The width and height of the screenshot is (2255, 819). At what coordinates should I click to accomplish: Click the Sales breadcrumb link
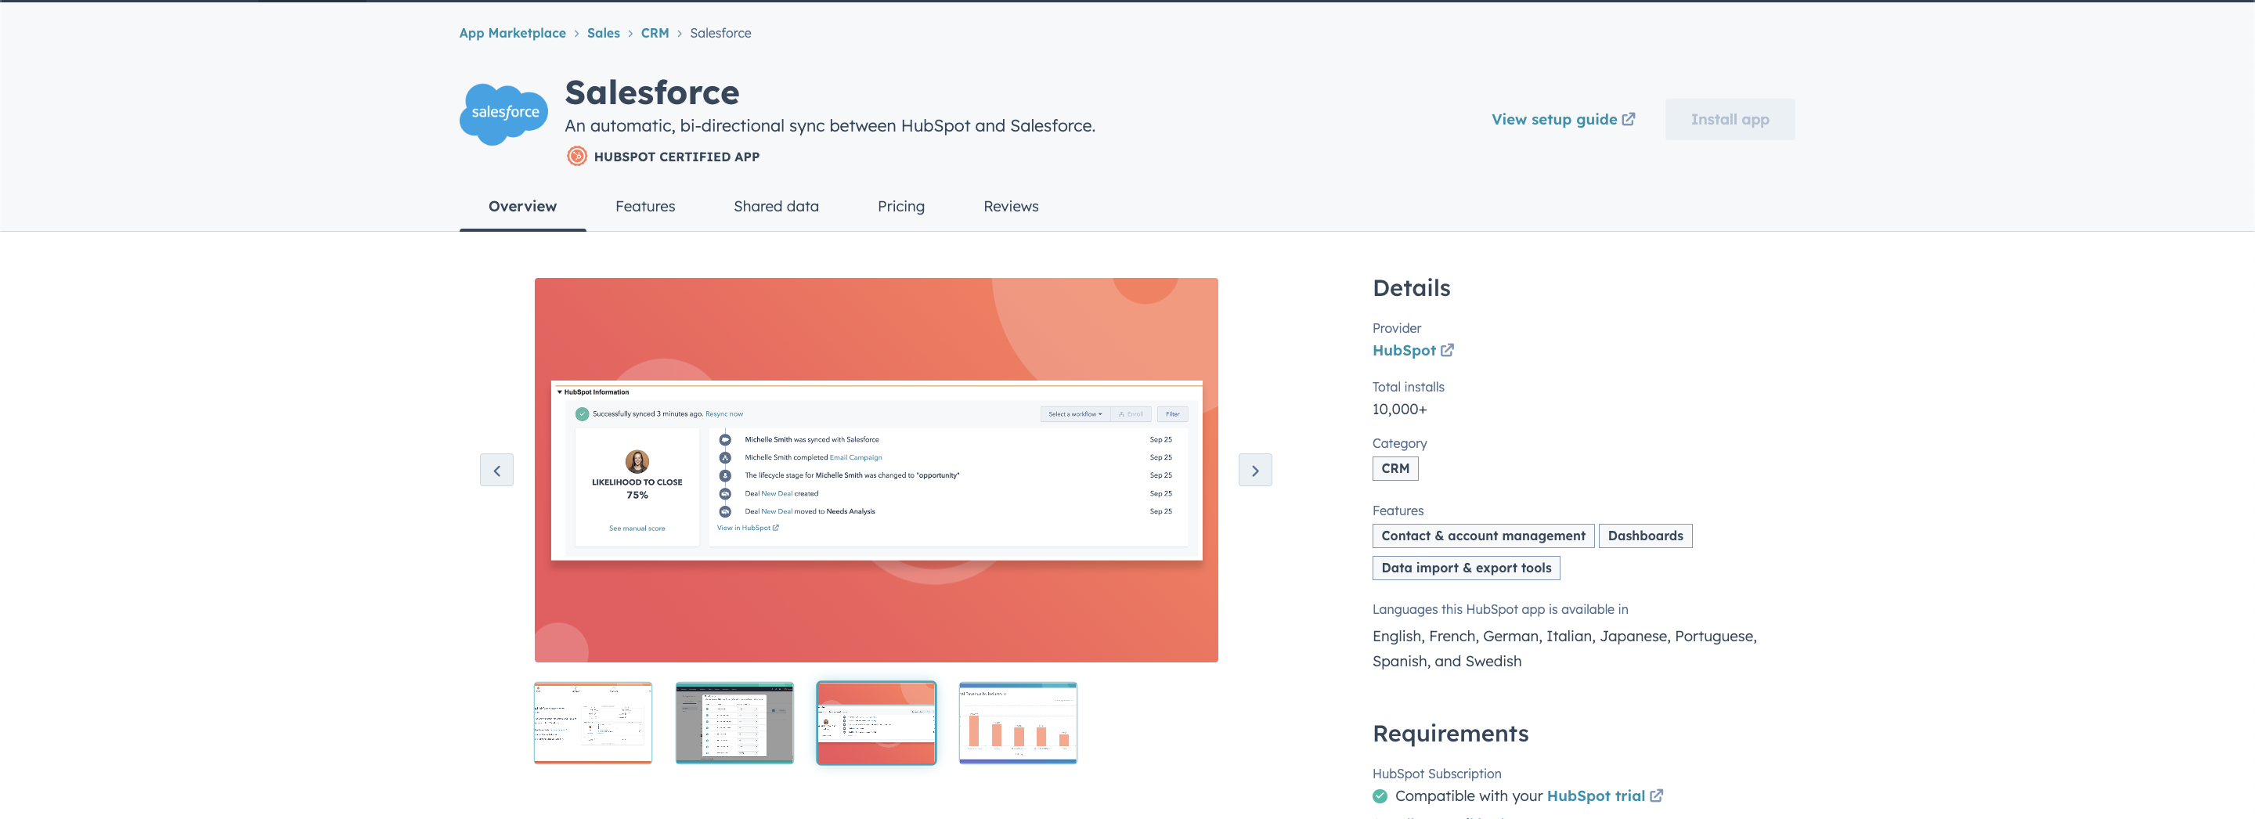point(603,33)
